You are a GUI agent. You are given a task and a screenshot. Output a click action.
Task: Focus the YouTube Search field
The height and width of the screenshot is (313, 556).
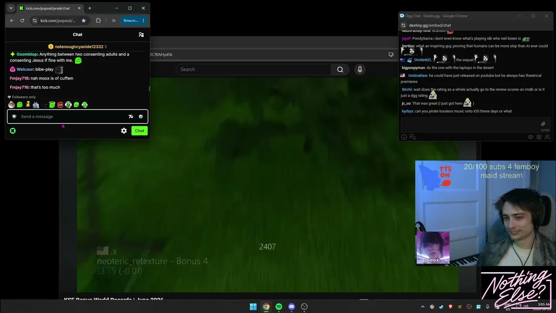(254, 70)
